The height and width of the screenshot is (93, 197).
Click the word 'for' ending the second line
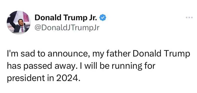tap(150, 66)
